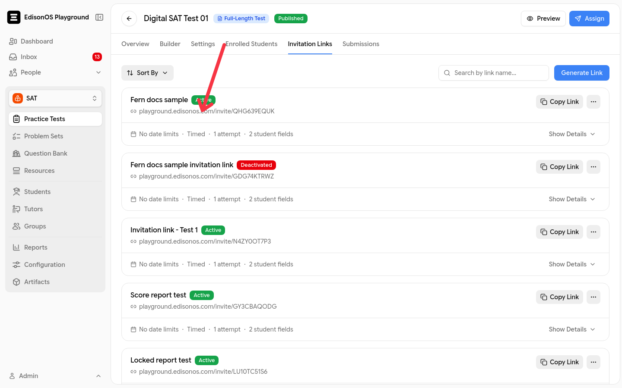Open the Sort By dropdown
This screenshot has height=388, width=622.
click(x=147, y=73)
